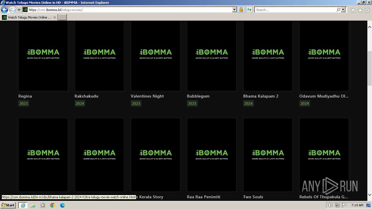Expand the address bar autocomplete dropdown
This screenshot has width=372, height=209.
point(235,10)
